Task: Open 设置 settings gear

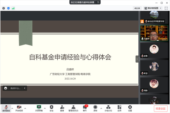Action: tap(130, 108)
